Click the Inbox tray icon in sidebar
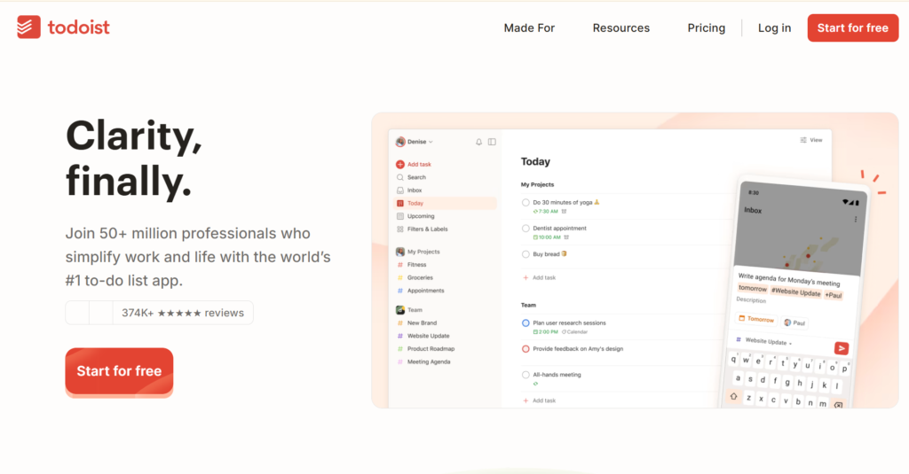The image size is (909, 474). pos(400,190)
